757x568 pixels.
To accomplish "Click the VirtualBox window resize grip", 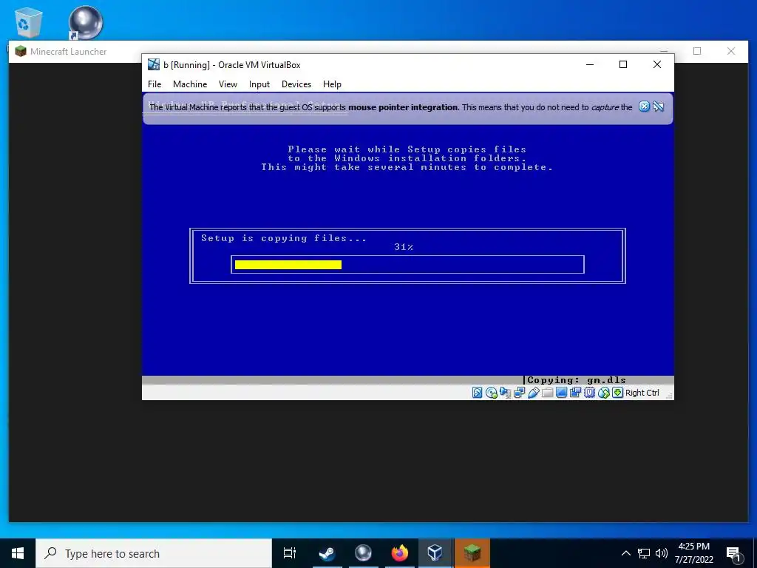I will 669,396.
